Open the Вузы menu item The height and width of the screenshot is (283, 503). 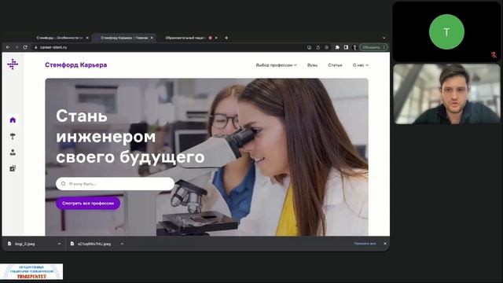(x=313, y=65)
